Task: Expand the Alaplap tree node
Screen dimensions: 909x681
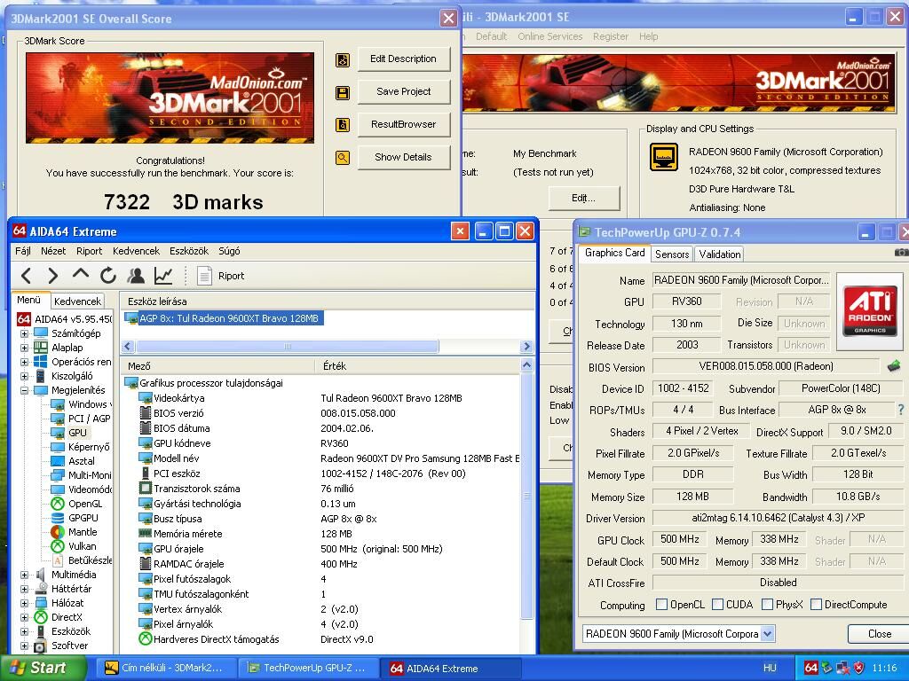Action: pyautogui.click(x=24, y=348)
